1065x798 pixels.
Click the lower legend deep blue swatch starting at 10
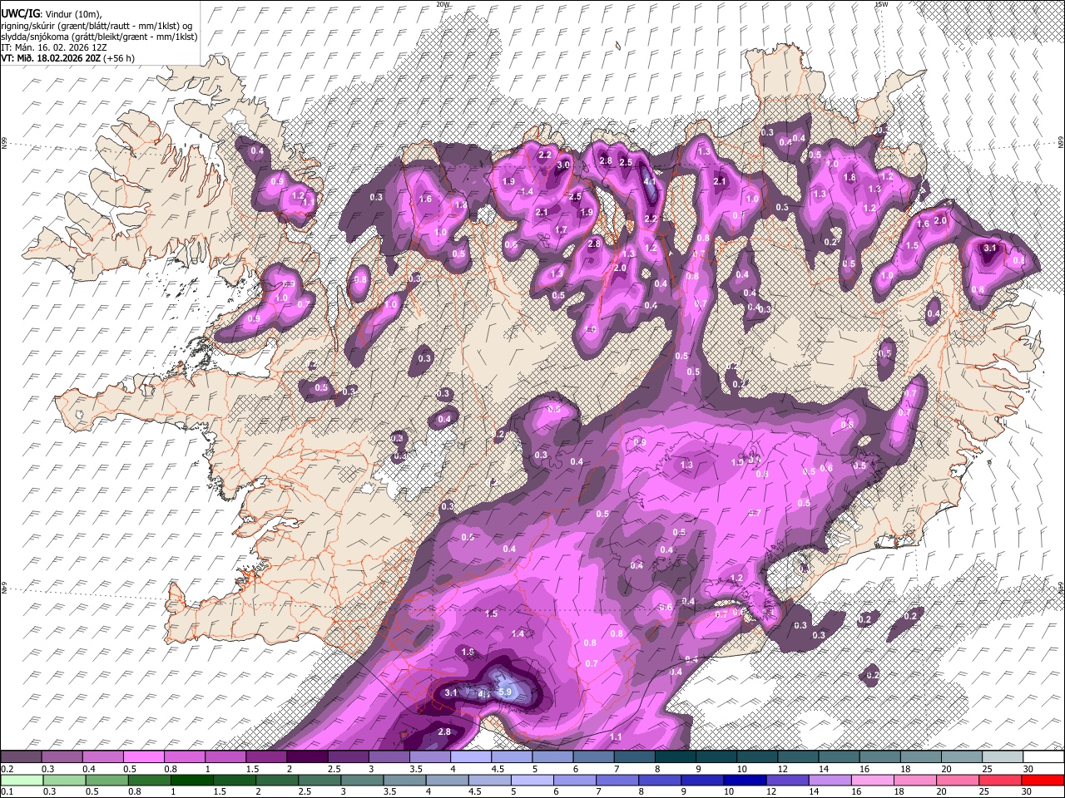[745, 780]
